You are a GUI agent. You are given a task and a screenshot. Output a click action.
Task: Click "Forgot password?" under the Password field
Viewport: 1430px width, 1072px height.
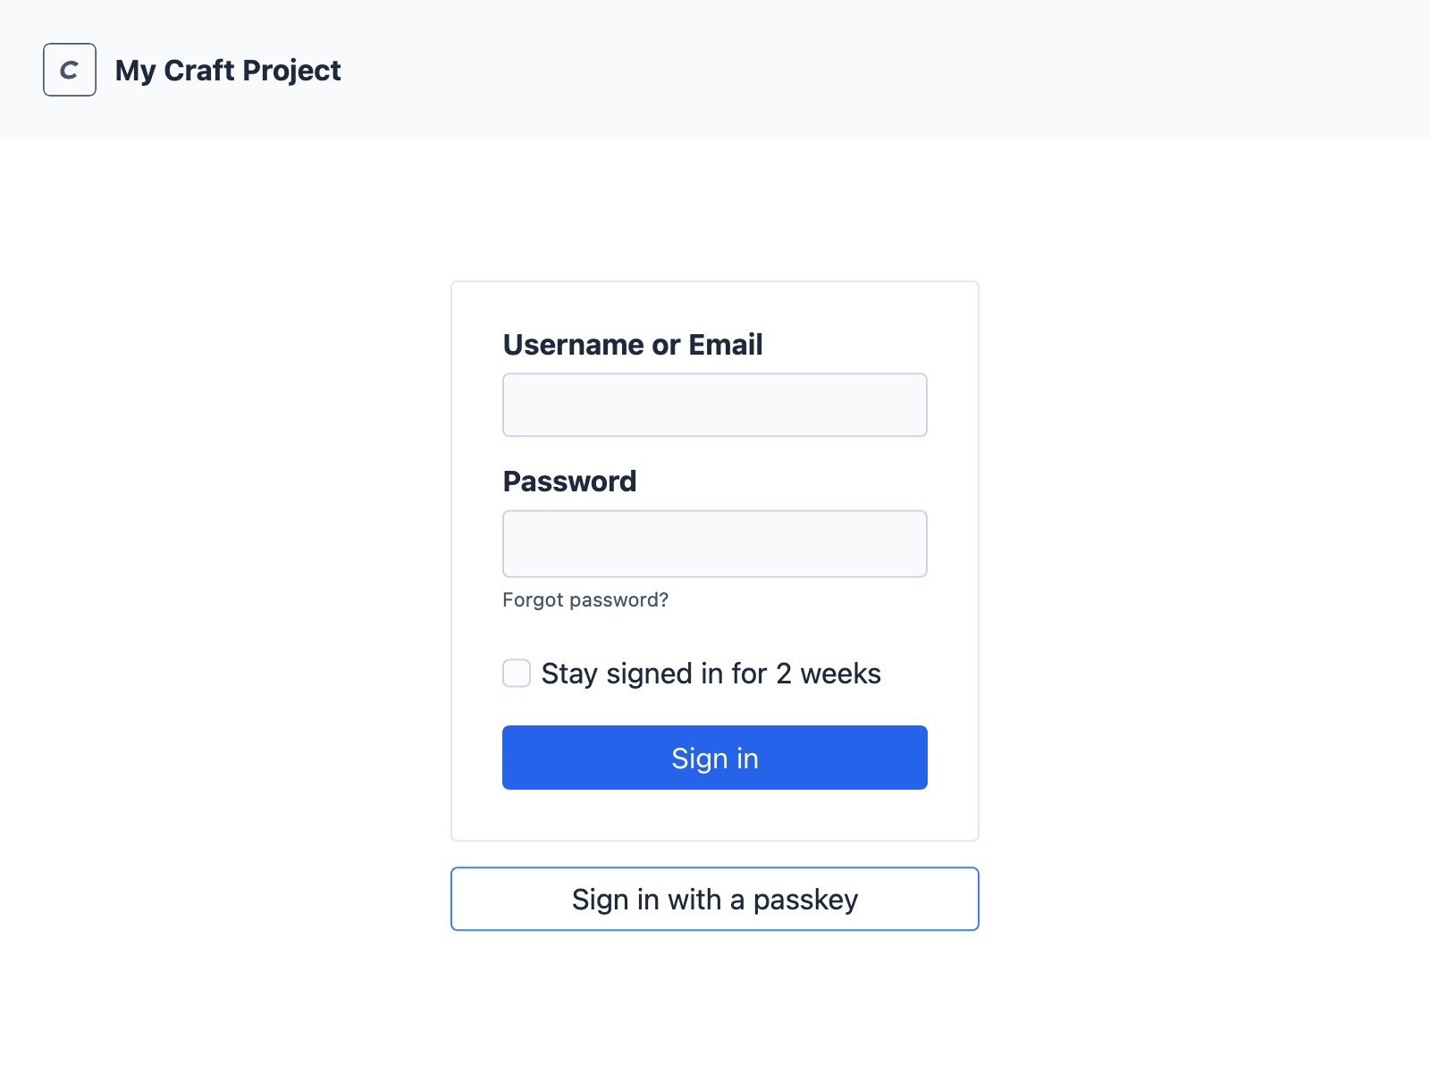pos(585,599)
